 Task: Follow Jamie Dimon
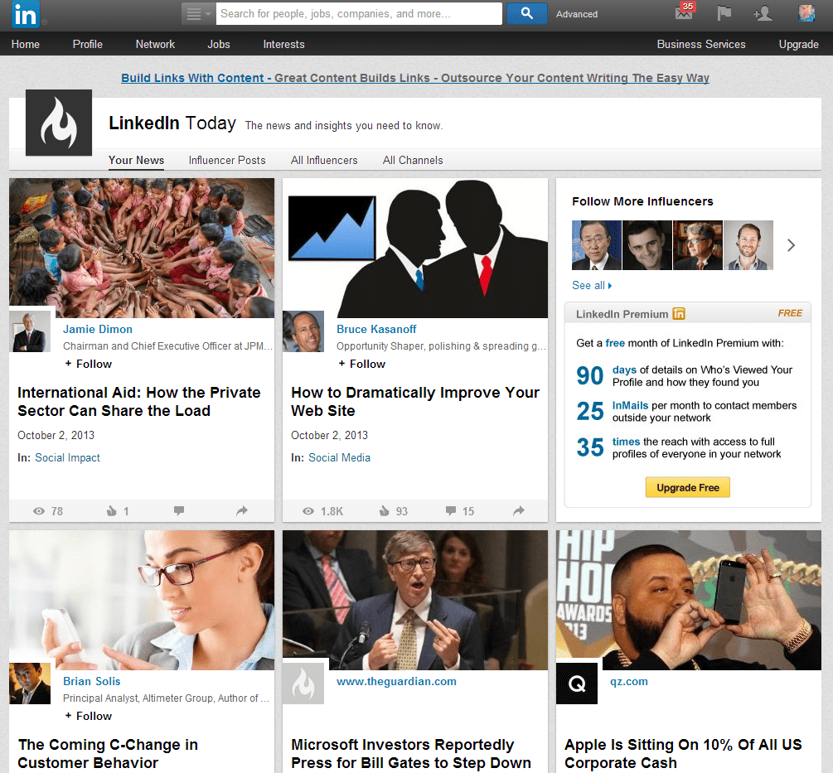tap(88, 364)
